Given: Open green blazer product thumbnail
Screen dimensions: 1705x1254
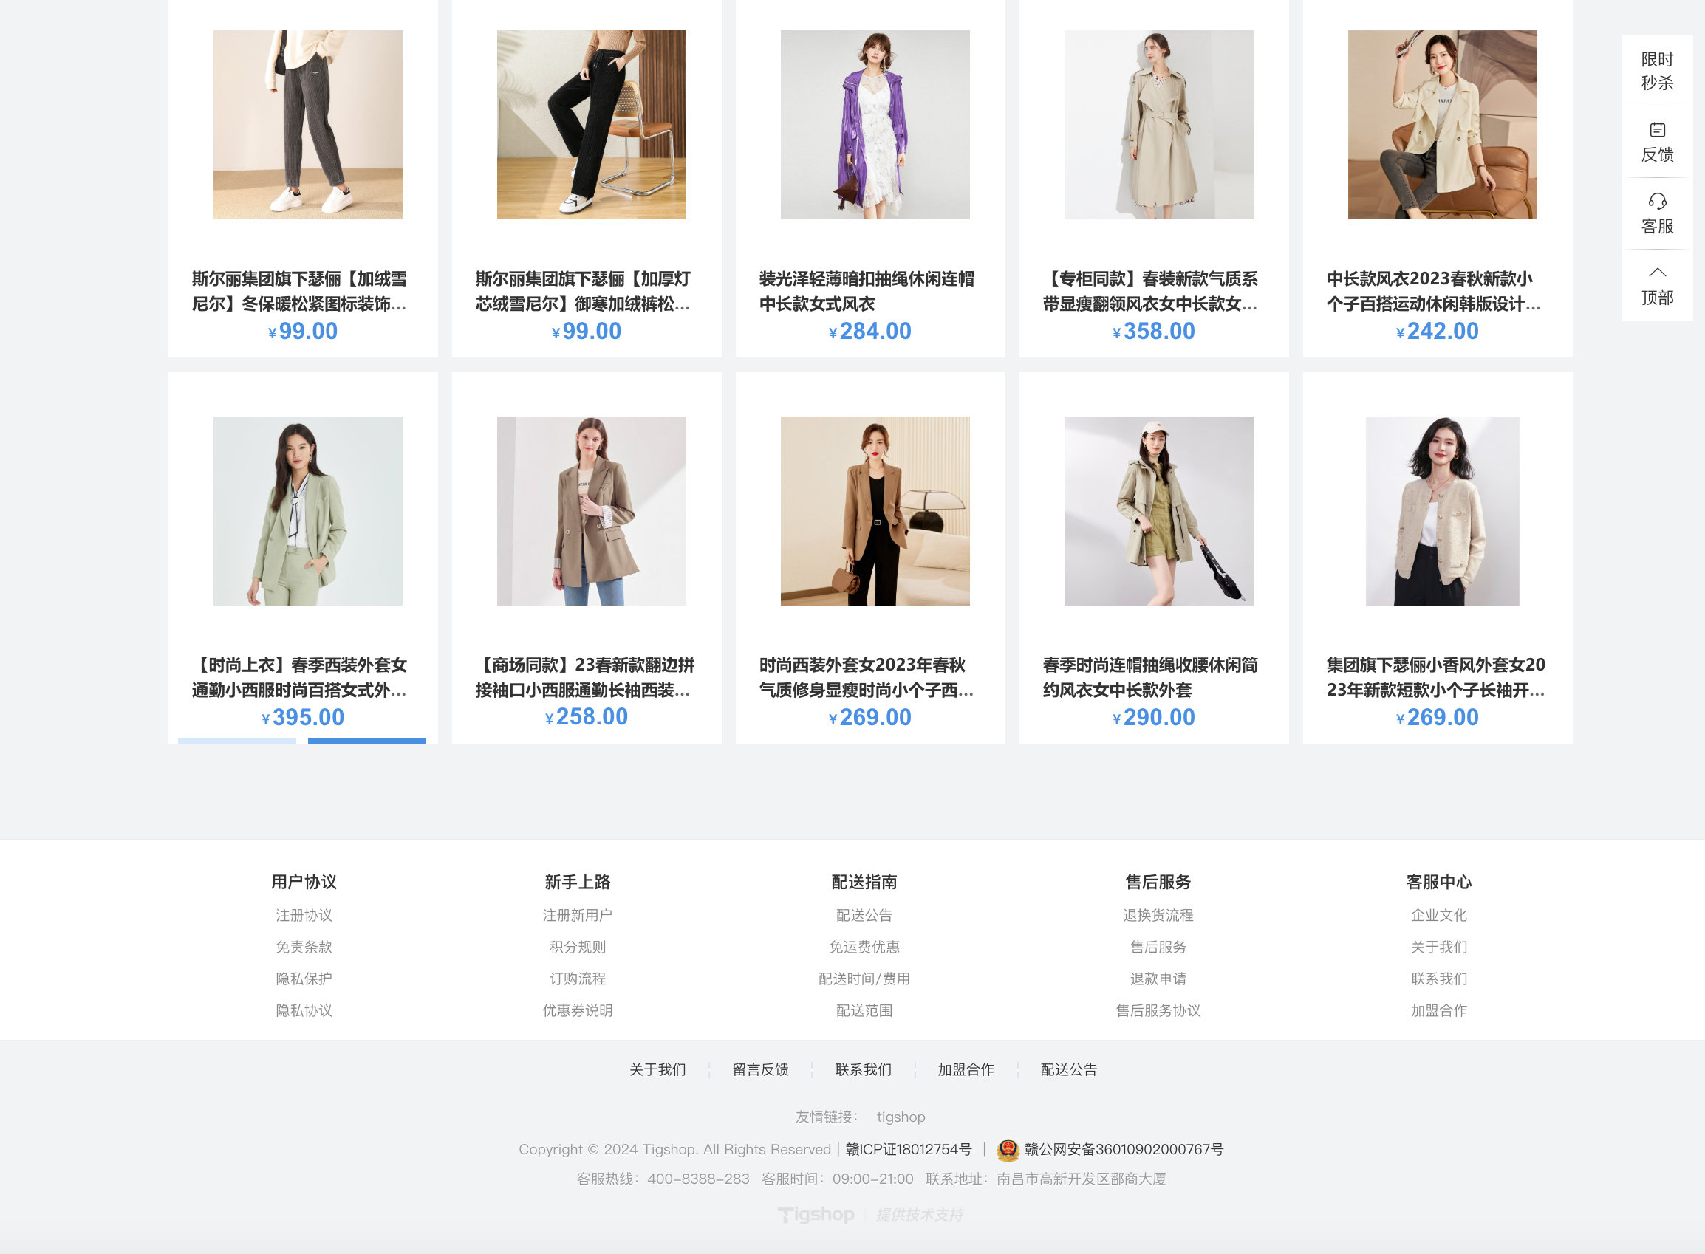Looking at the screenshot, I should (x=307, y=511).
